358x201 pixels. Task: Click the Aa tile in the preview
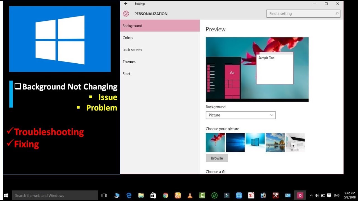[x=232, y=73]
